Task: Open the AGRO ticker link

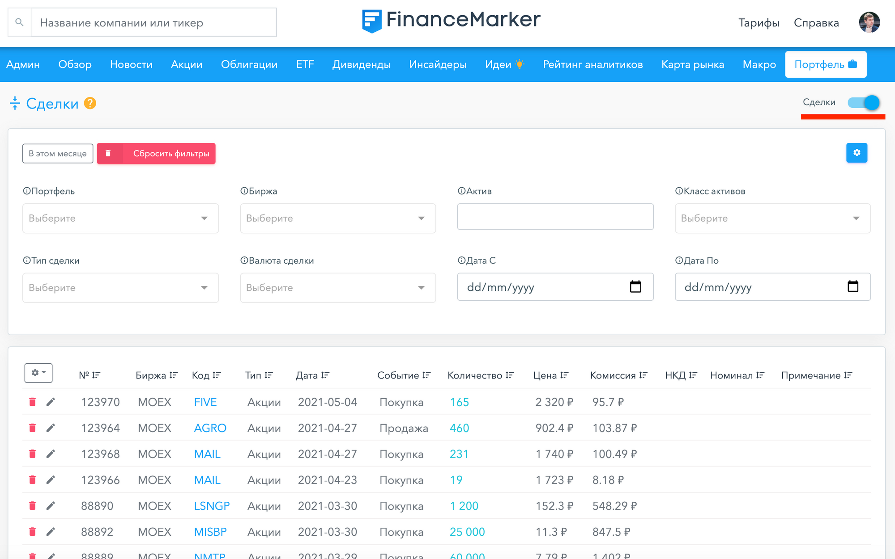Action: click(210, 428)
